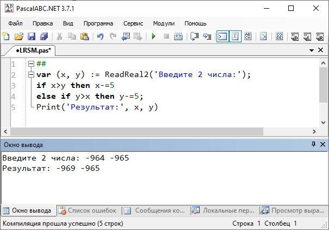The height and width of the screenshot is (230, 329).
Task: Open the Модули menu
Action: (163, 23)
